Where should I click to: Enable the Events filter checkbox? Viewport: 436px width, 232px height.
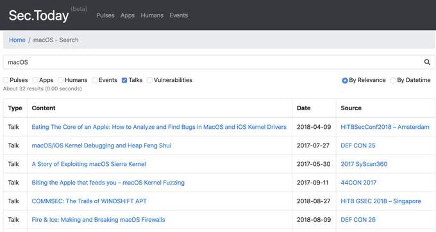pyautogui.click(x=95, y=80)
